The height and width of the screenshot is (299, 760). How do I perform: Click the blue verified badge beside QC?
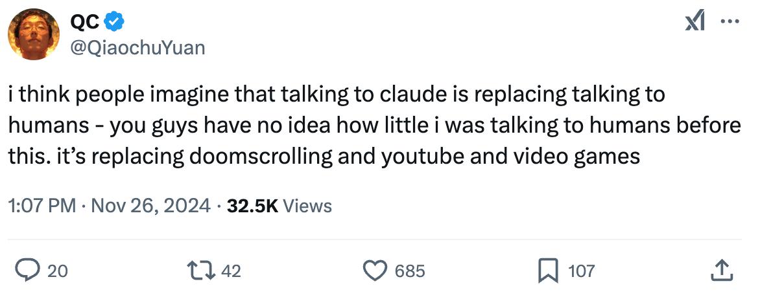(115, 22)
